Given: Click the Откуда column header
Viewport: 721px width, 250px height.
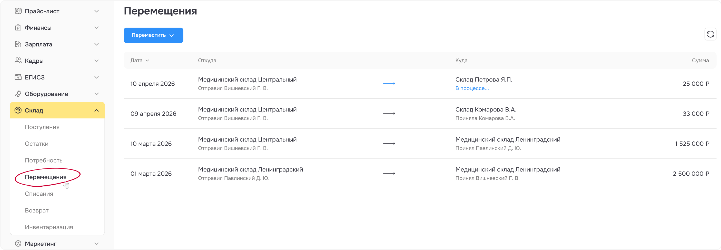Looking at the screenshot, I should (x=207, y=60).
